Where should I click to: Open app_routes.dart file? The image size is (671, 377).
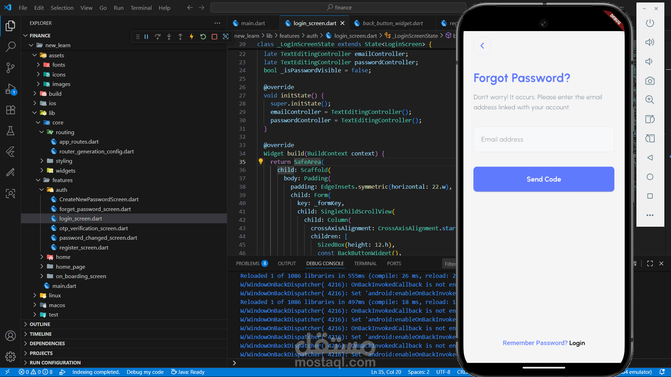[x=79, y=142]
